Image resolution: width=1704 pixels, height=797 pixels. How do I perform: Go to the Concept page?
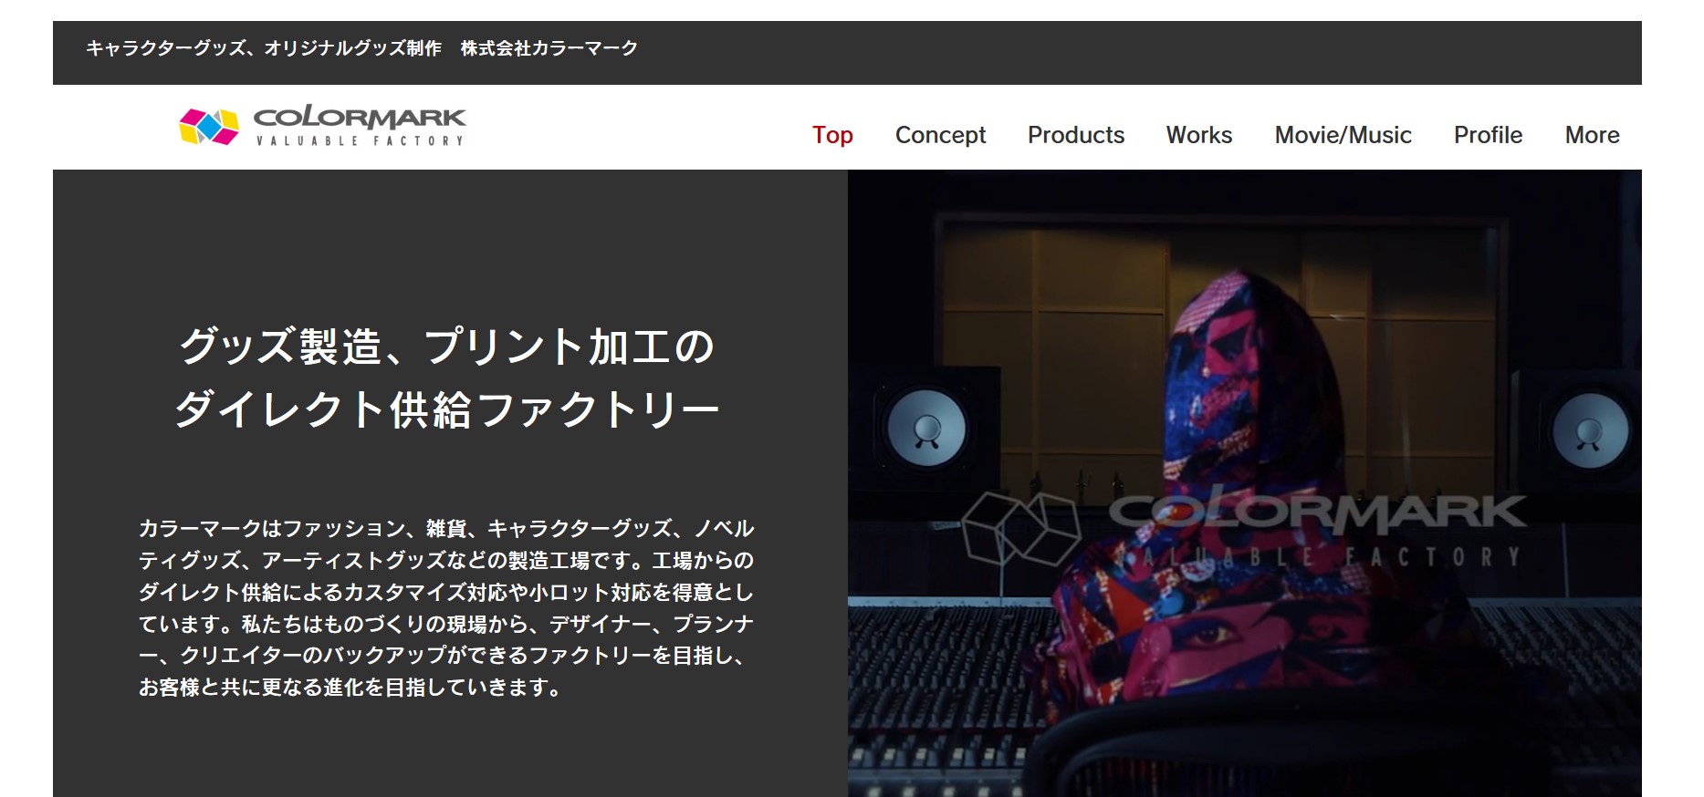coord(940,135)
